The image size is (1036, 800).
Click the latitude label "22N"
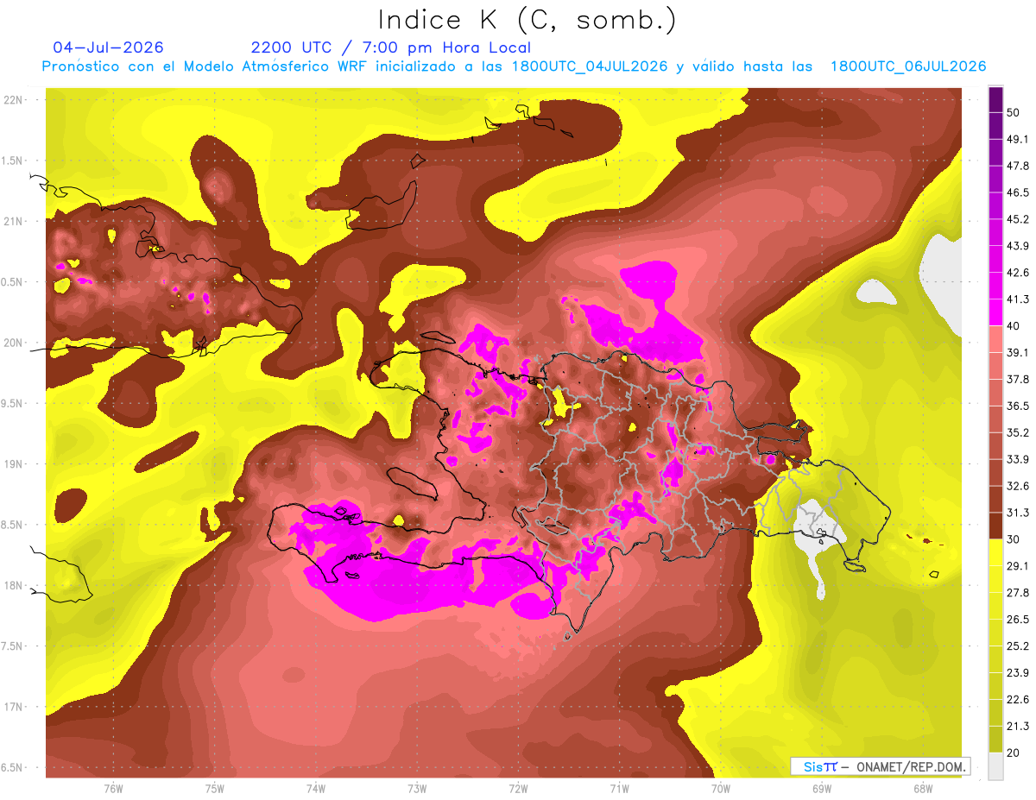[15, 99]
